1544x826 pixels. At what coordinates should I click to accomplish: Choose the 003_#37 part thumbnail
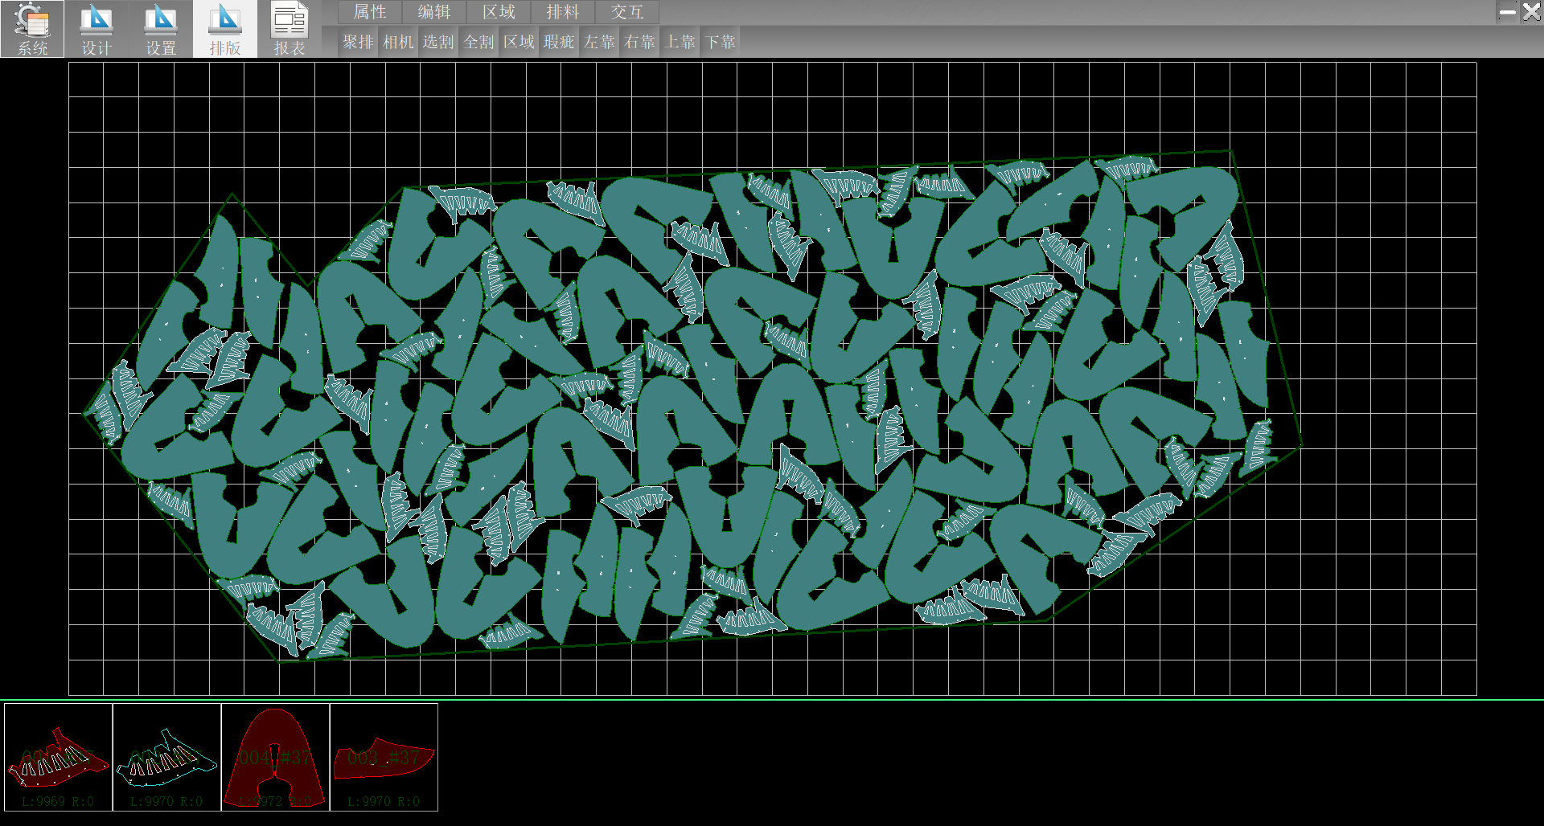coord(384,757)
